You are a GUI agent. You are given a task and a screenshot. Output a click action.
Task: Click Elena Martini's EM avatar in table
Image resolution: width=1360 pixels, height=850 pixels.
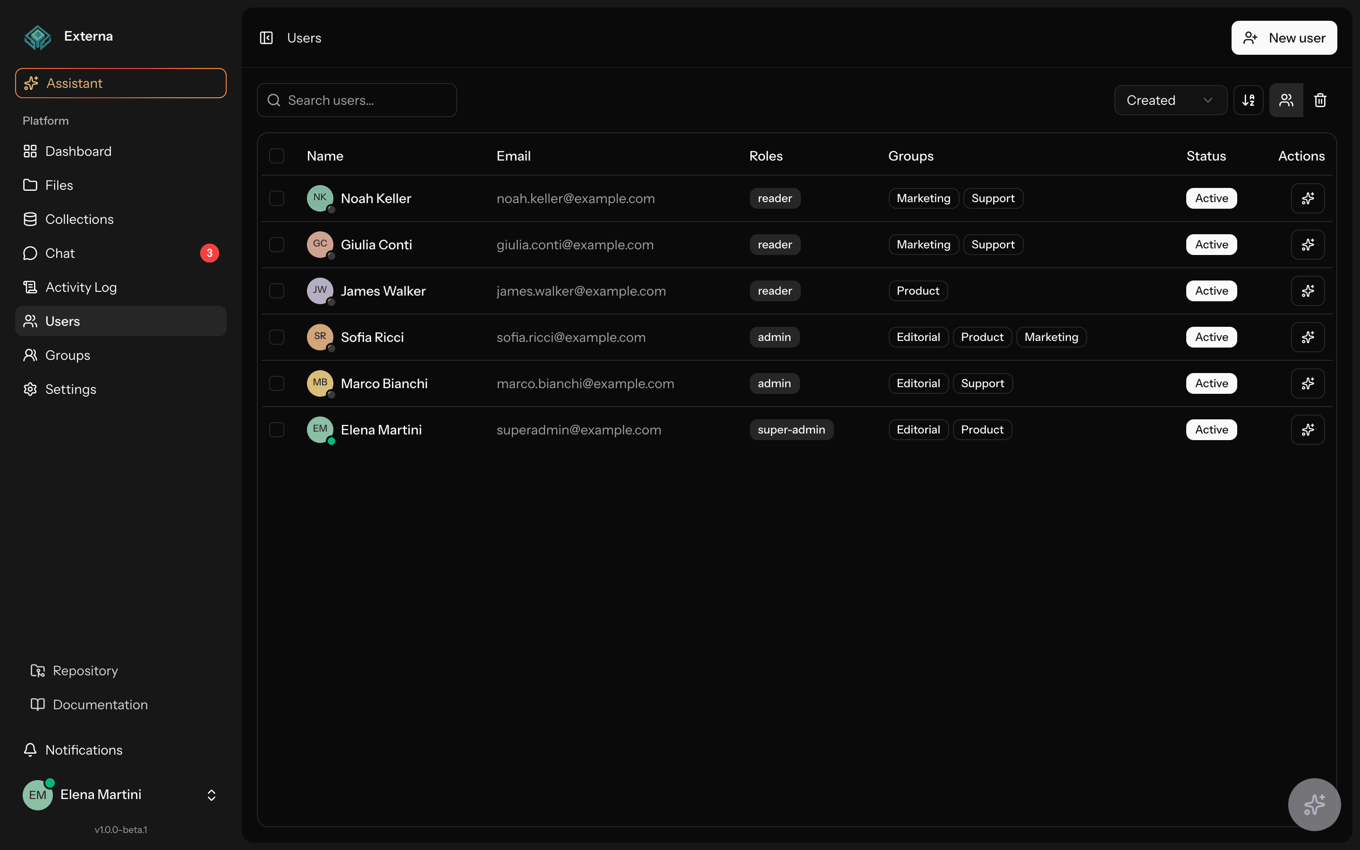point(320,429)
